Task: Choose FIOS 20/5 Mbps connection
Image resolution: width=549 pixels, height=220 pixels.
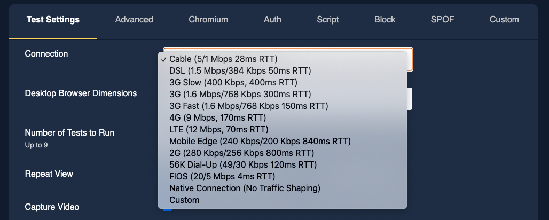Action: [x=222, y=176]
